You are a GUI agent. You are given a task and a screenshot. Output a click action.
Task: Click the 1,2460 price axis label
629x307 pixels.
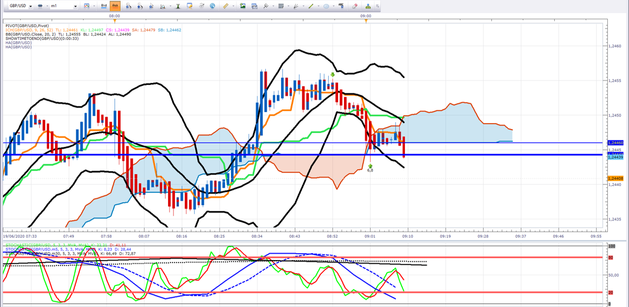point(615,46)
